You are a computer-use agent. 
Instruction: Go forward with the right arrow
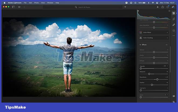point(24,7)
